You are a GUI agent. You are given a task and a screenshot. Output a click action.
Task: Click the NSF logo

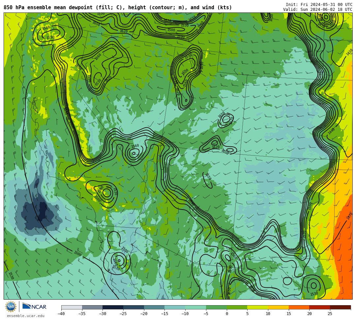coord(11,307)
